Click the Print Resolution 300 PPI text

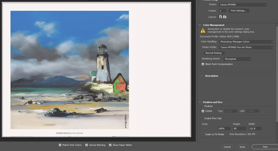tap(242, 134)
